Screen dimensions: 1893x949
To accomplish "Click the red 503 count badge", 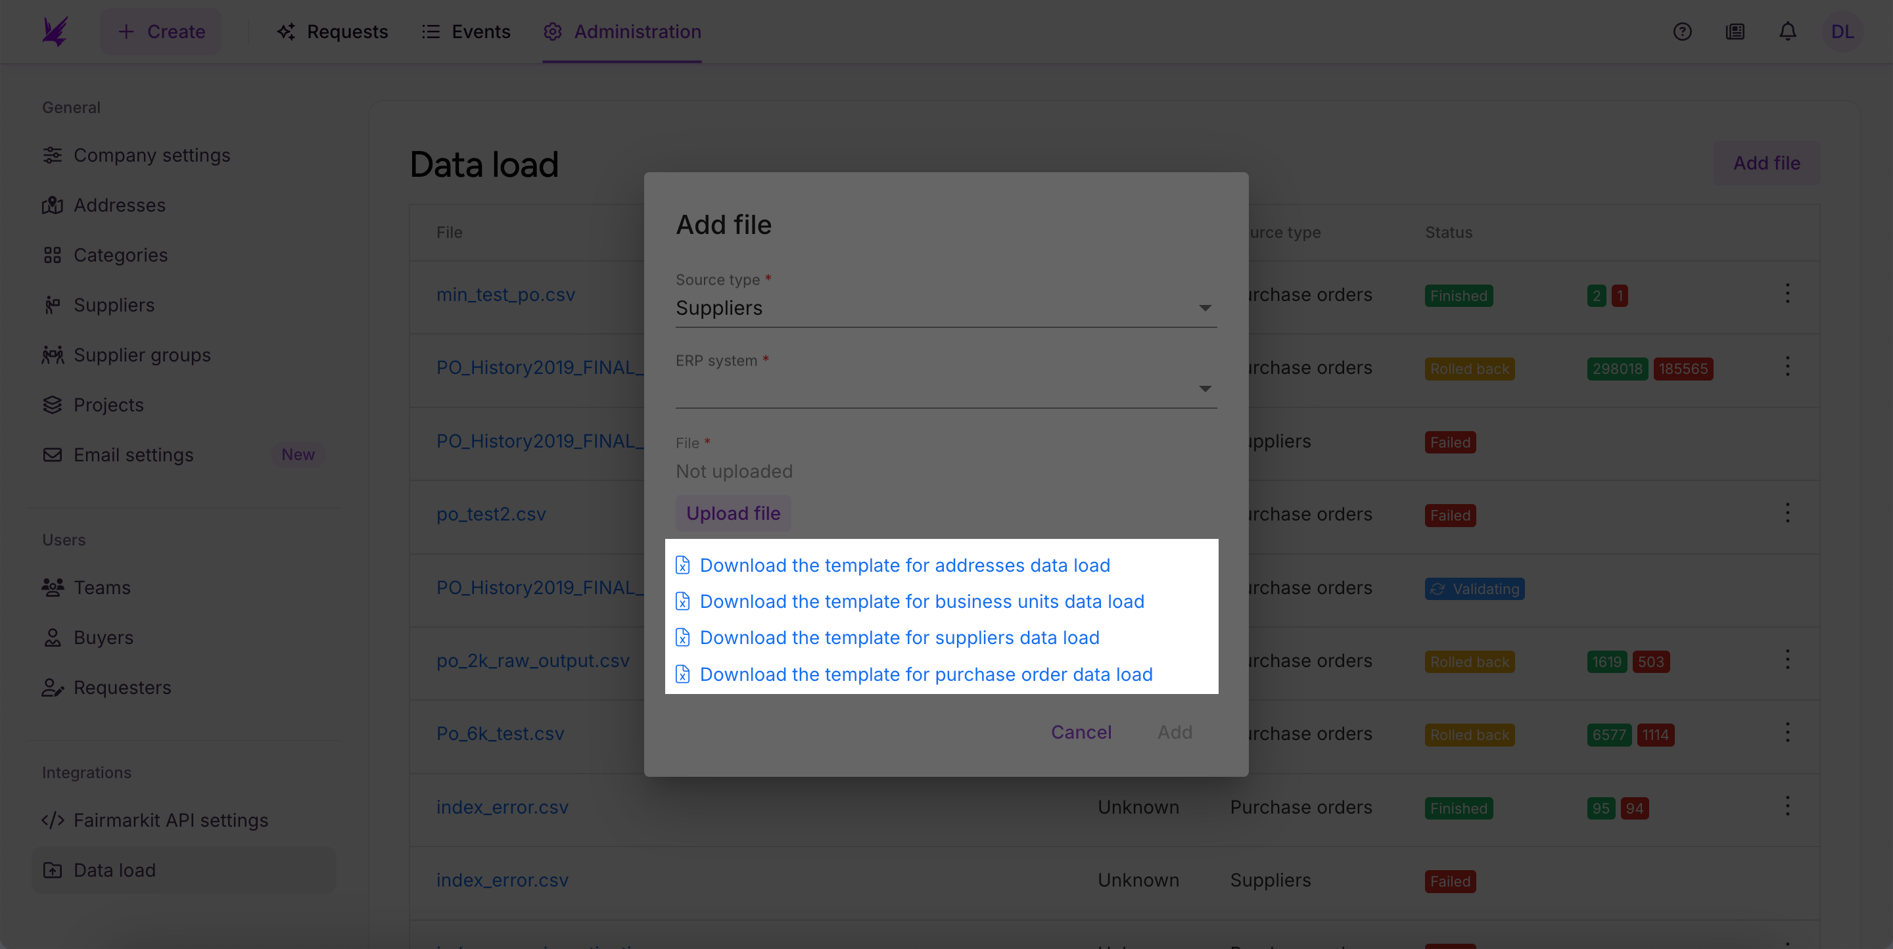I will (1650, 661).
